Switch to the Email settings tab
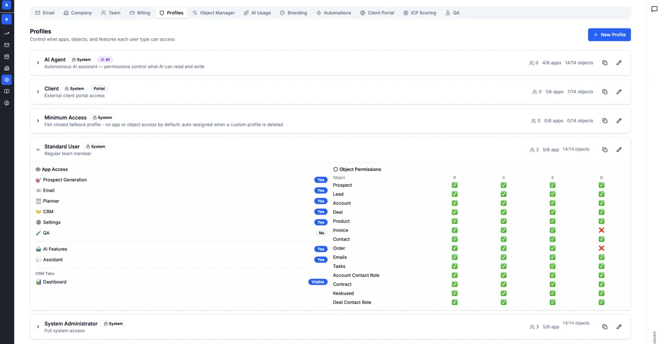This screenshot has height=344, width=659. (44, 13)
